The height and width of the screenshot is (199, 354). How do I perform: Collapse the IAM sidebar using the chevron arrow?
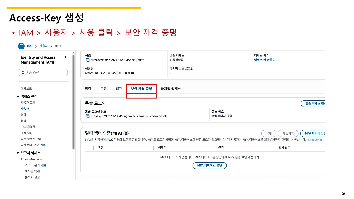click(65, 57)
